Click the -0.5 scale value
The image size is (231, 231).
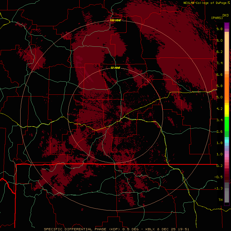click(x=218, y=177)
